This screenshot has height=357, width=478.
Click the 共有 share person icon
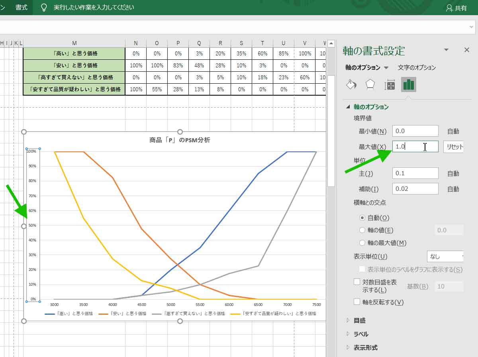coord(449,8)
